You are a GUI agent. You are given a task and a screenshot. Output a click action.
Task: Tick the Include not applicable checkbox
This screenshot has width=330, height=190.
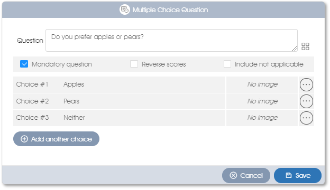pos(227,64)
